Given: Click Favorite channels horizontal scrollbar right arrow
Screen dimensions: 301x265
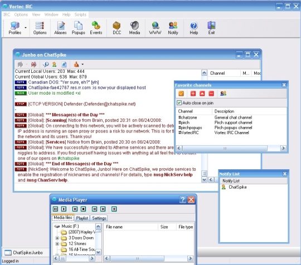Looking at the screenshot, I should (283, 148).
